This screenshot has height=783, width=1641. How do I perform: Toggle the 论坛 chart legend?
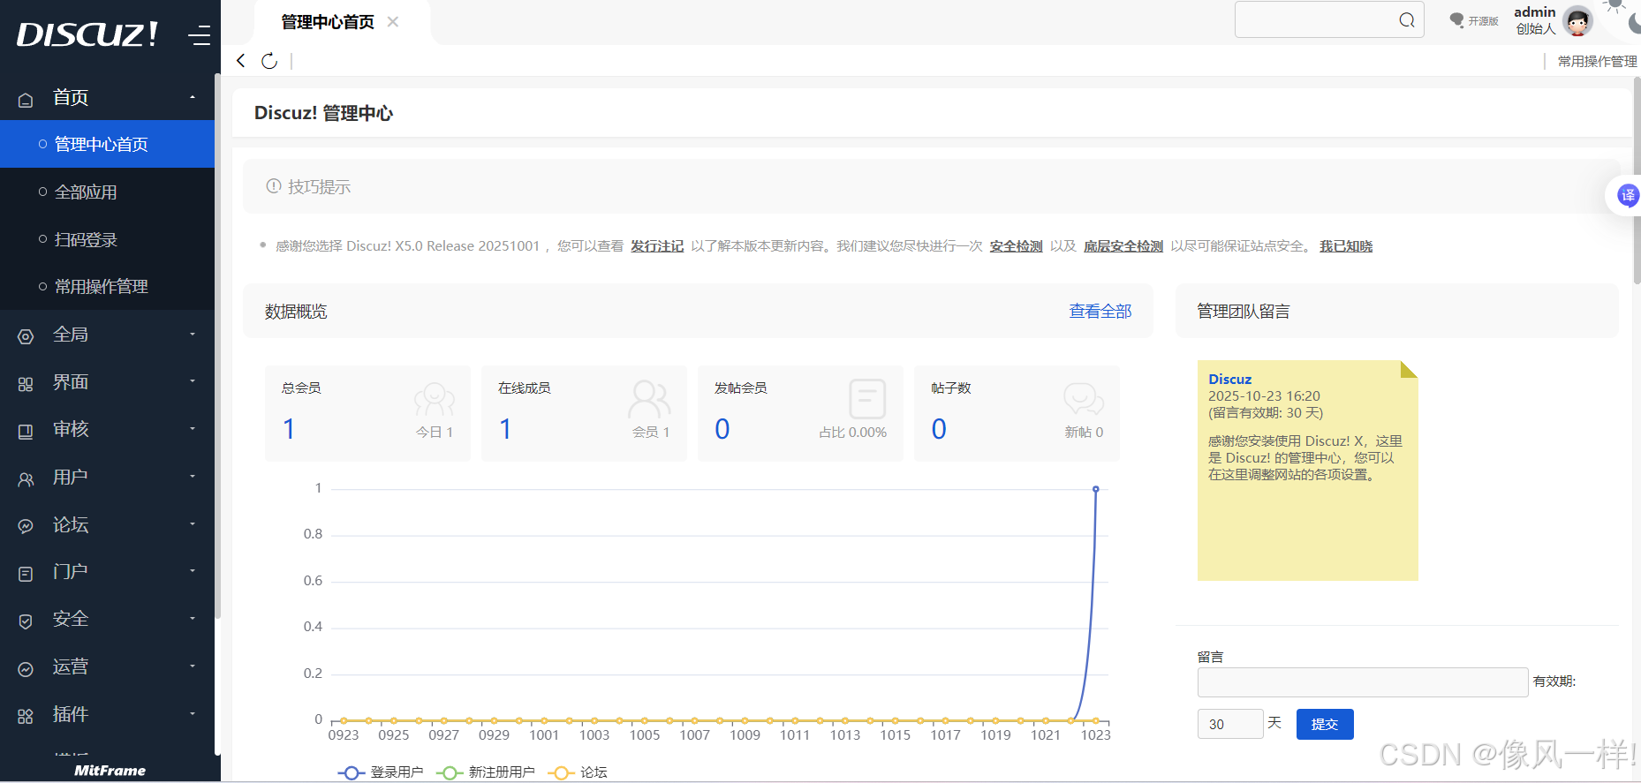pos(578,772)
